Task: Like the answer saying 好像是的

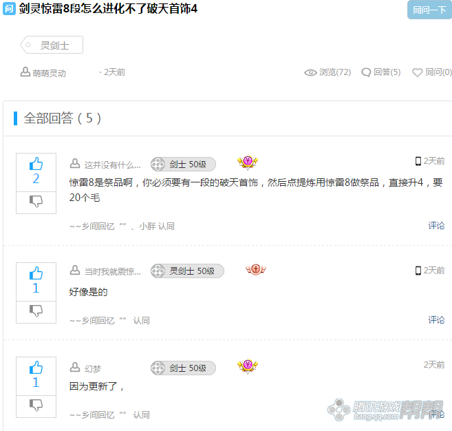Action: (36, 273)
